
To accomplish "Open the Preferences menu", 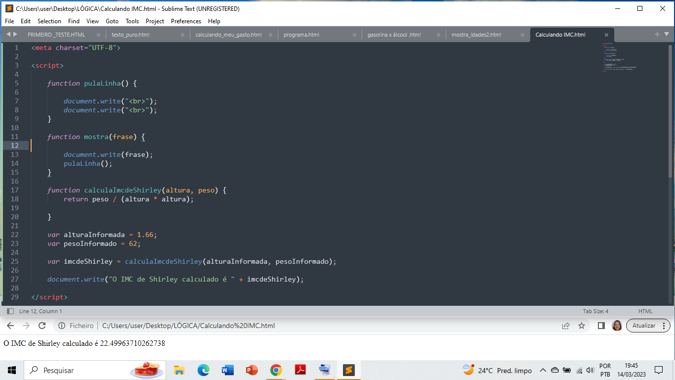I will (186, 21).
